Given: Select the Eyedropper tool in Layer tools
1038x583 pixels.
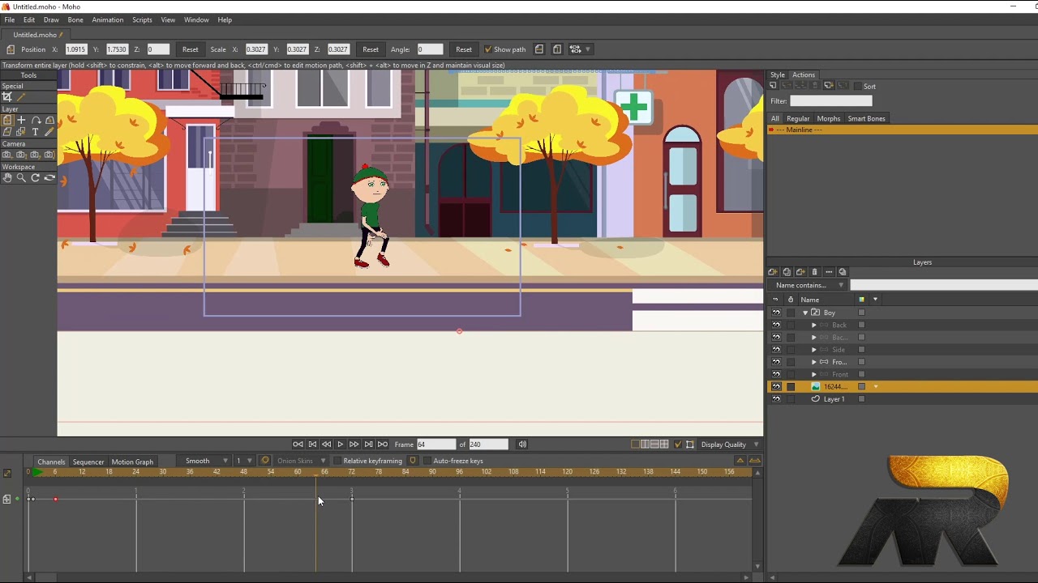Looking at the screenshot, I should pyautogui.click(x=49, y=132).
